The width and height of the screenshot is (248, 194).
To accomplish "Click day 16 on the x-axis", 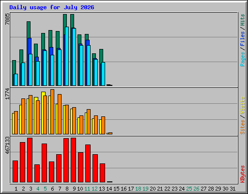I will pos(124,189).
